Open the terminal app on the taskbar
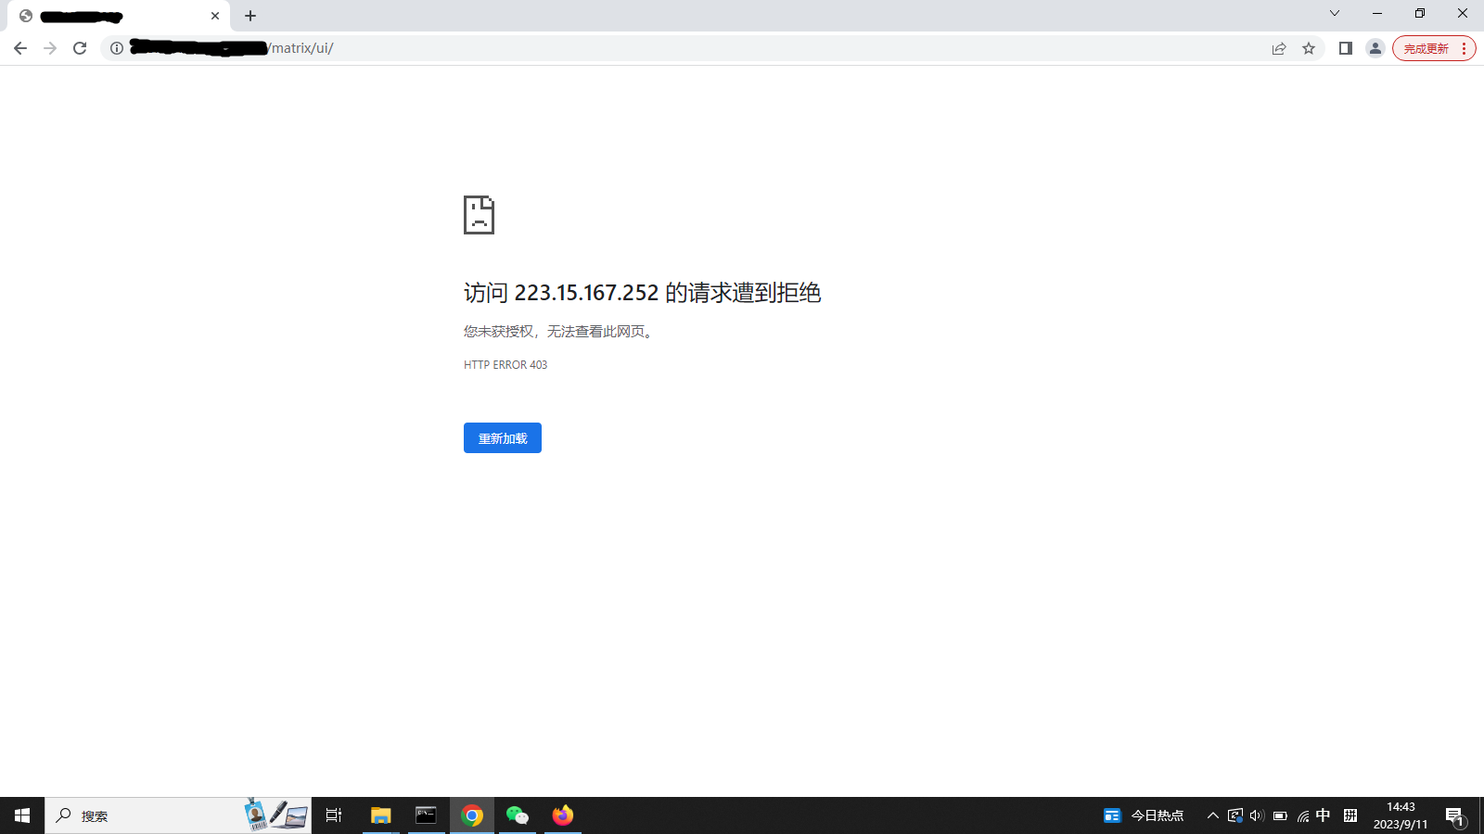This screenshot has height=834, width=1484. (x=426, y=815)
